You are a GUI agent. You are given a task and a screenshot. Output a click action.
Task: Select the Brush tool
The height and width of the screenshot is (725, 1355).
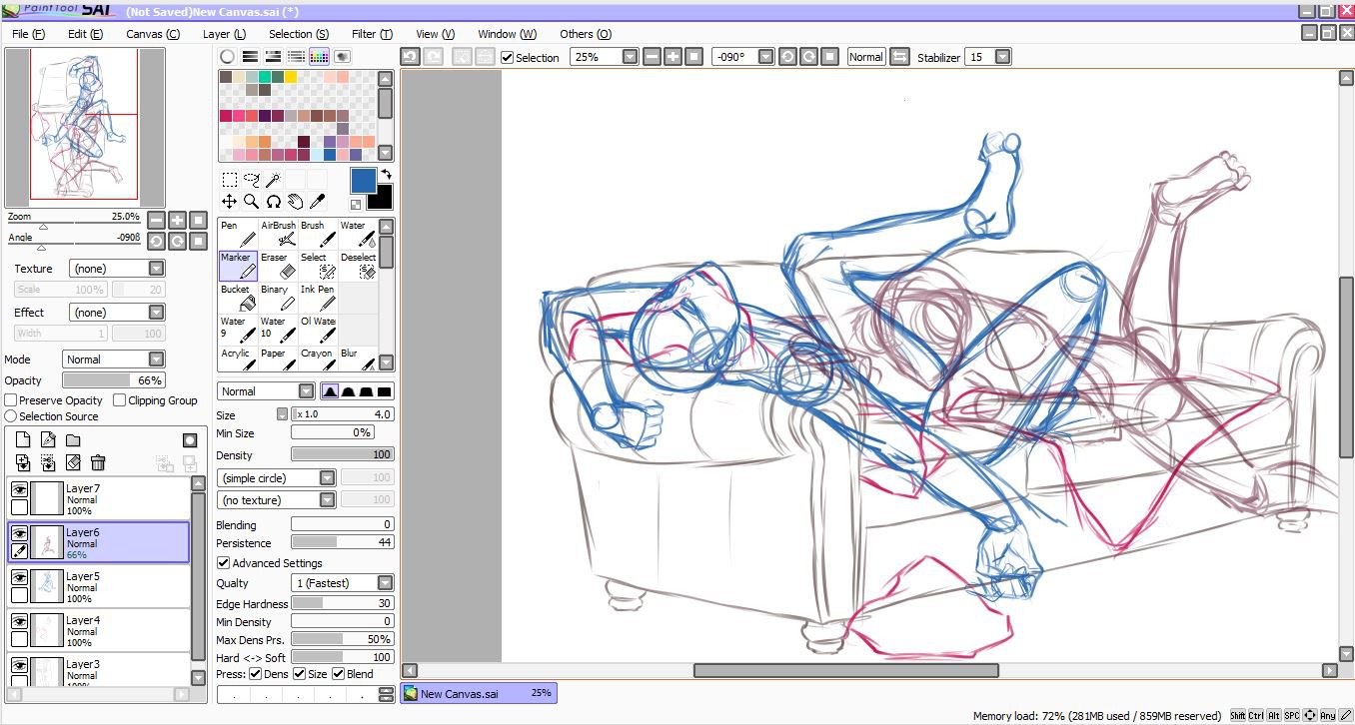pyautogui.click(x=318, y=234)
